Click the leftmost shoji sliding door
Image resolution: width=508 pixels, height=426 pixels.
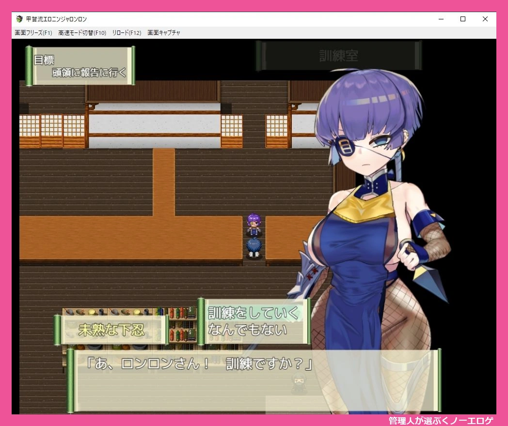coord(29,131)
